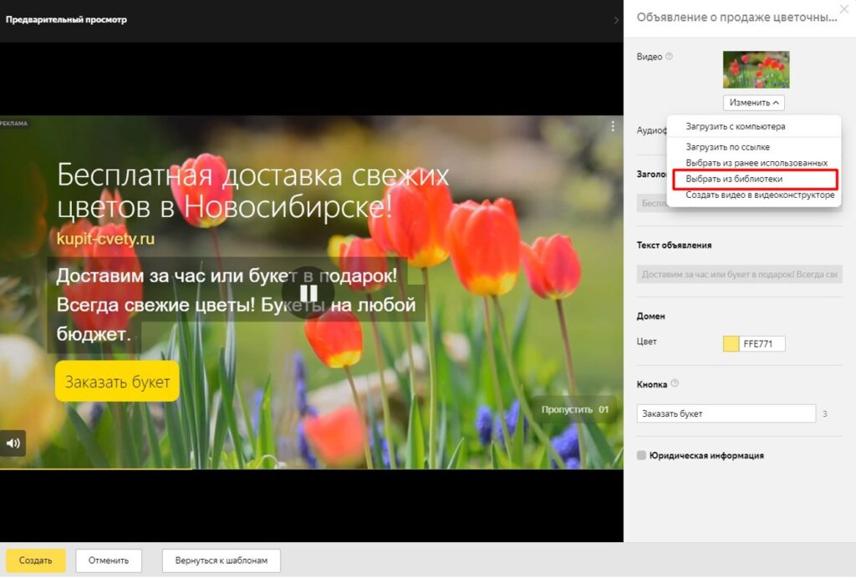Click the Реклама label on the video
This screenshot has width=856, height=578.
(x=13, y=124)
